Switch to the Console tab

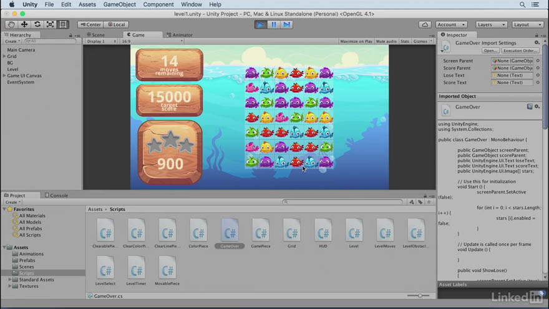pos(56,195)
